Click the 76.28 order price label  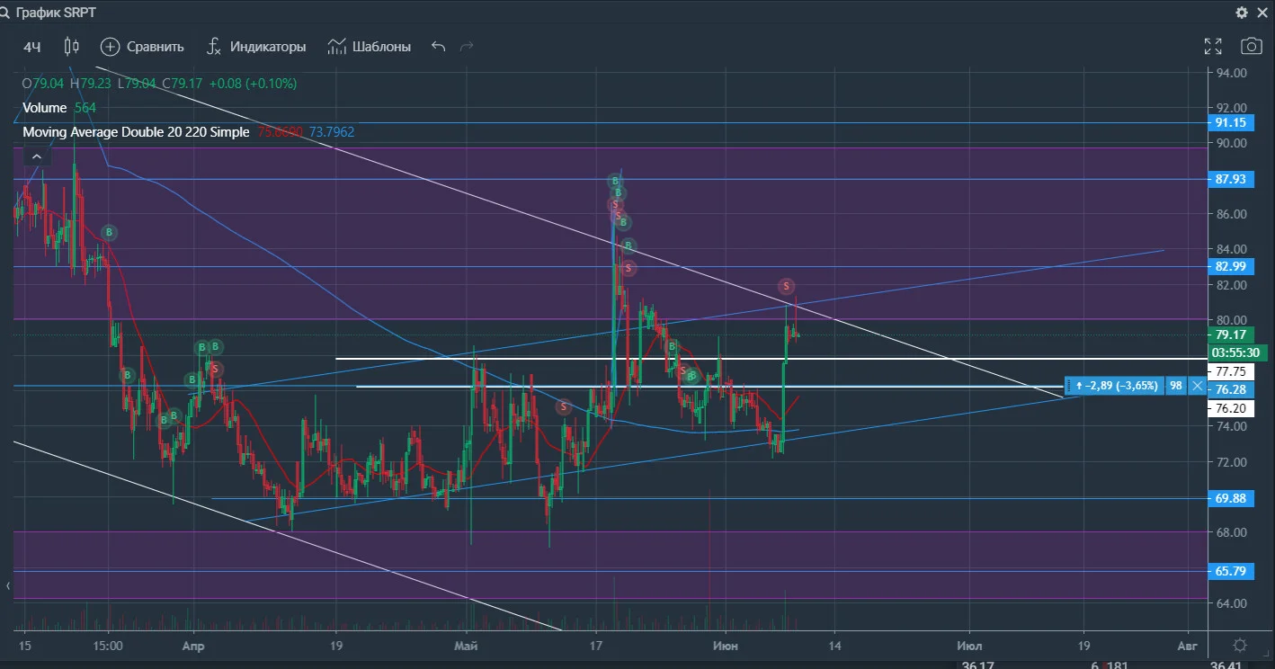click(1229, 389)
